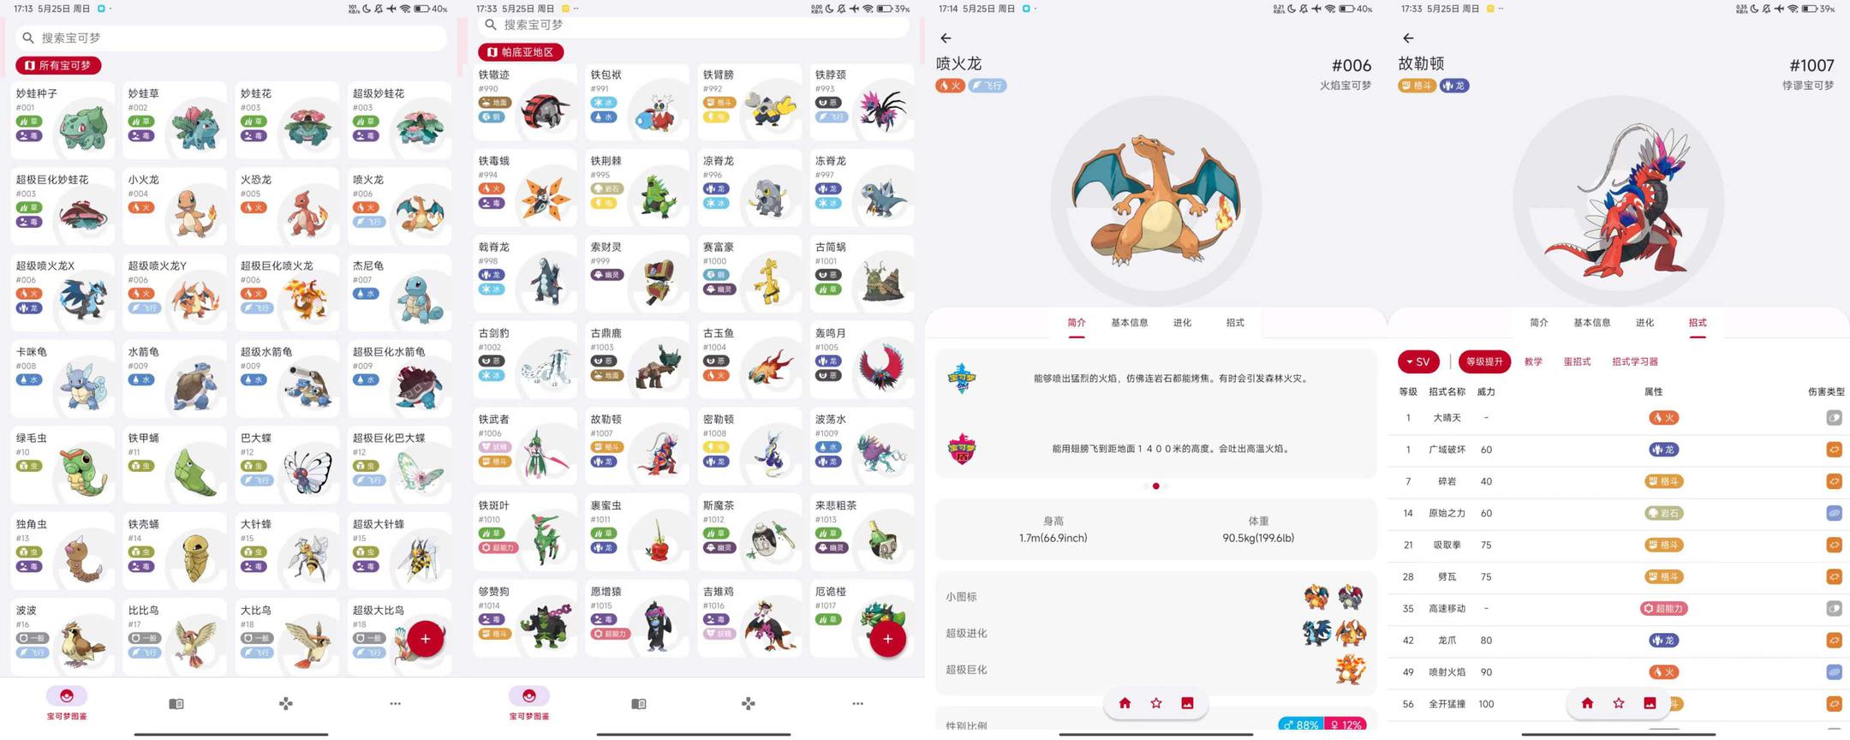The width and height of the screenshot is (1850, 740).
Task: Tap the home icon on the 故勒顿 page
Action: point(1587,703)
